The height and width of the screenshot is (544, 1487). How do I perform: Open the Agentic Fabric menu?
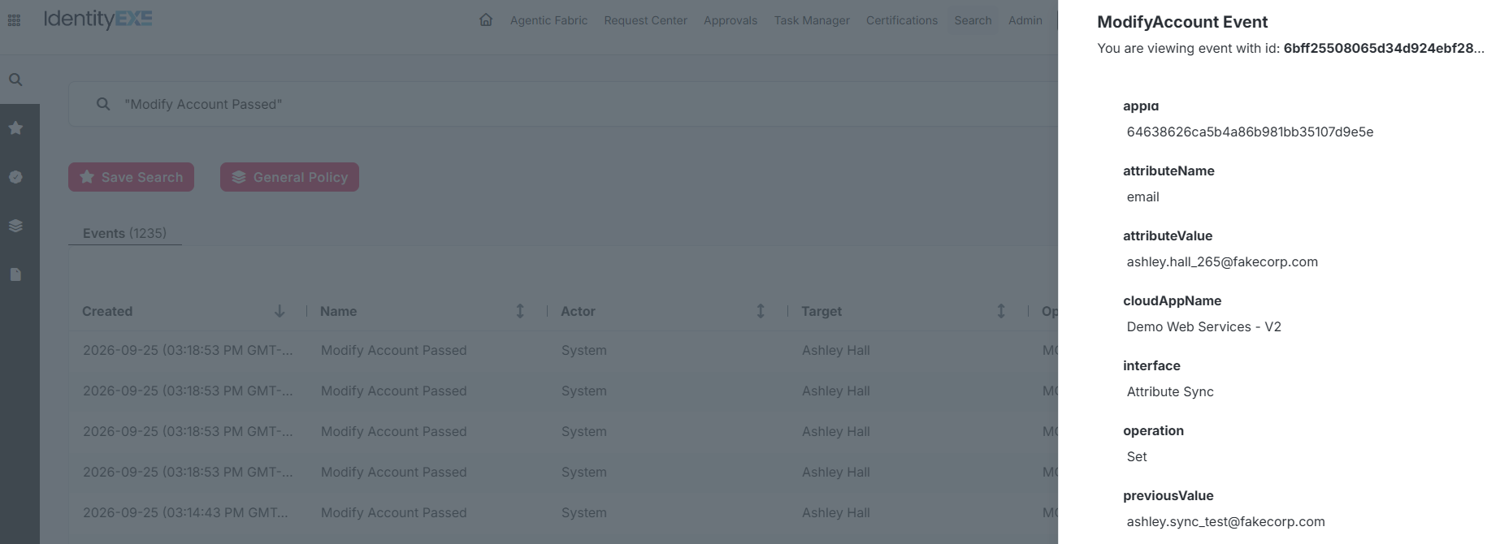pyautogui.click(x=548, y=20)
